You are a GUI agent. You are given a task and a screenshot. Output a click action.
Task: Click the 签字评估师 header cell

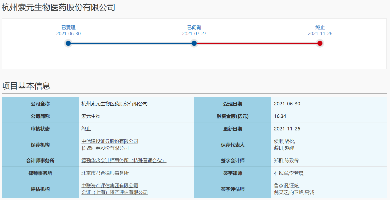[233, 189]
